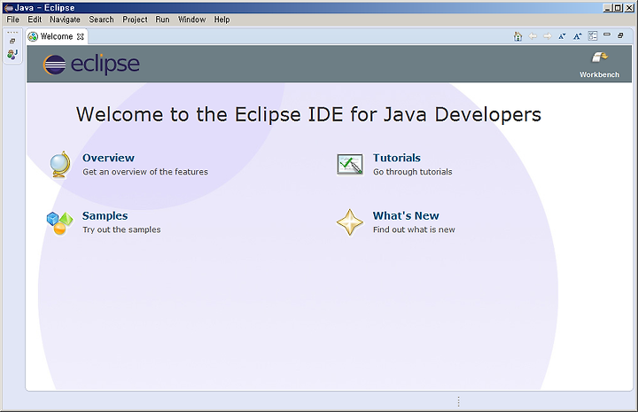
Task: Click the status bar drag handle dots
Action: 459,401
